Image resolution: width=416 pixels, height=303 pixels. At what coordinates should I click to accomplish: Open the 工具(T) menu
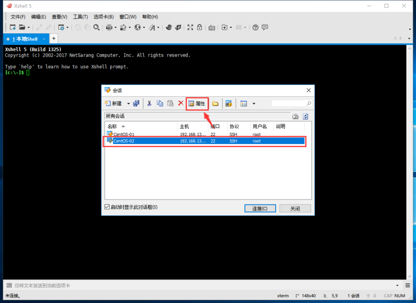click(81, 17)
